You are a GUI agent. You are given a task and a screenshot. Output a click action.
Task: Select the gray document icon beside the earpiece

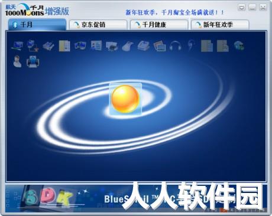(207, 46)
